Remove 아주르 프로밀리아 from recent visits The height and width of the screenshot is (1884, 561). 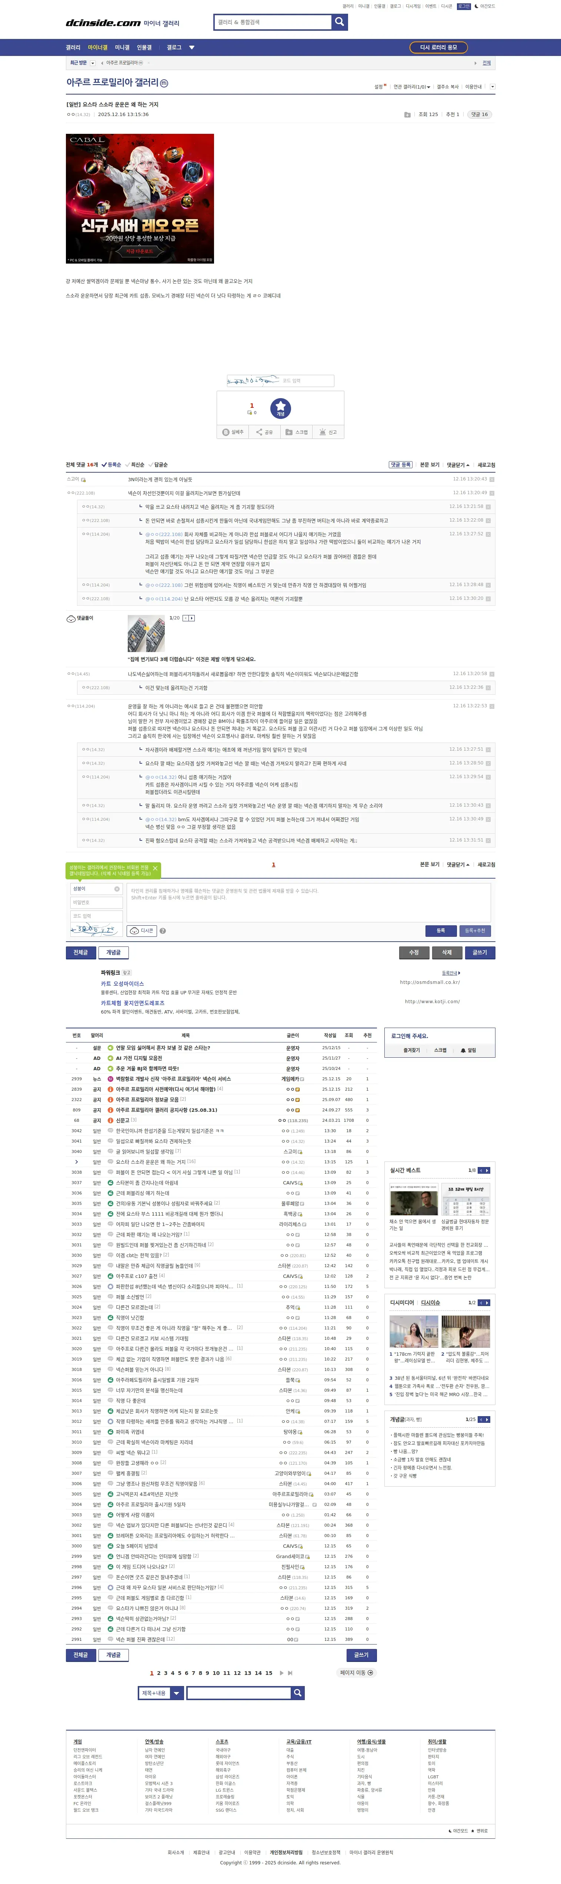pos(148,63)
